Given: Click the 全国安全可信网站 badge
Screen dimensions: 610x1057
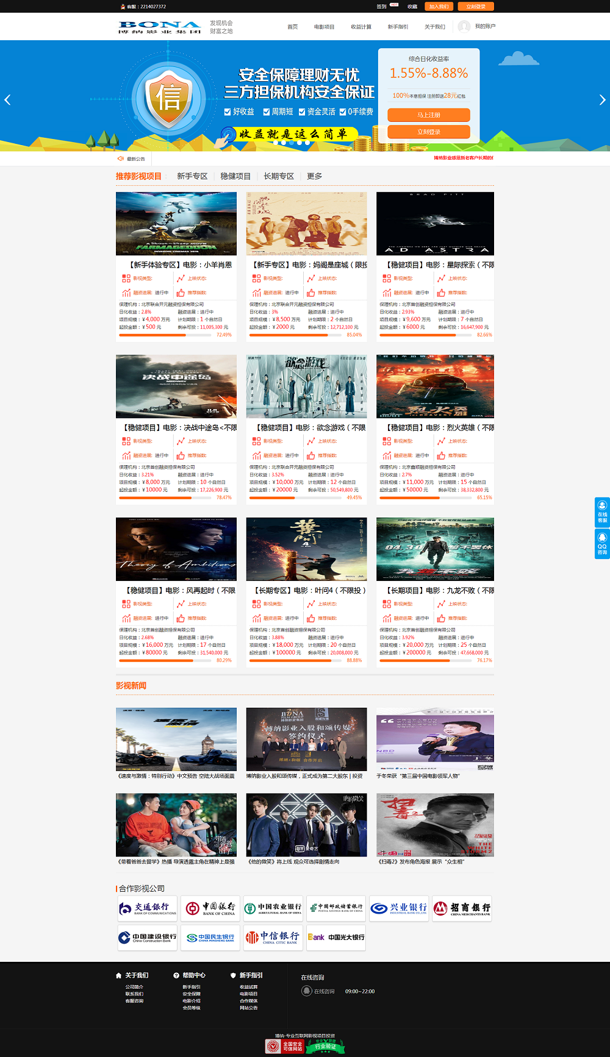Looking at the screenshot, I should click(x=284, y=1047).
